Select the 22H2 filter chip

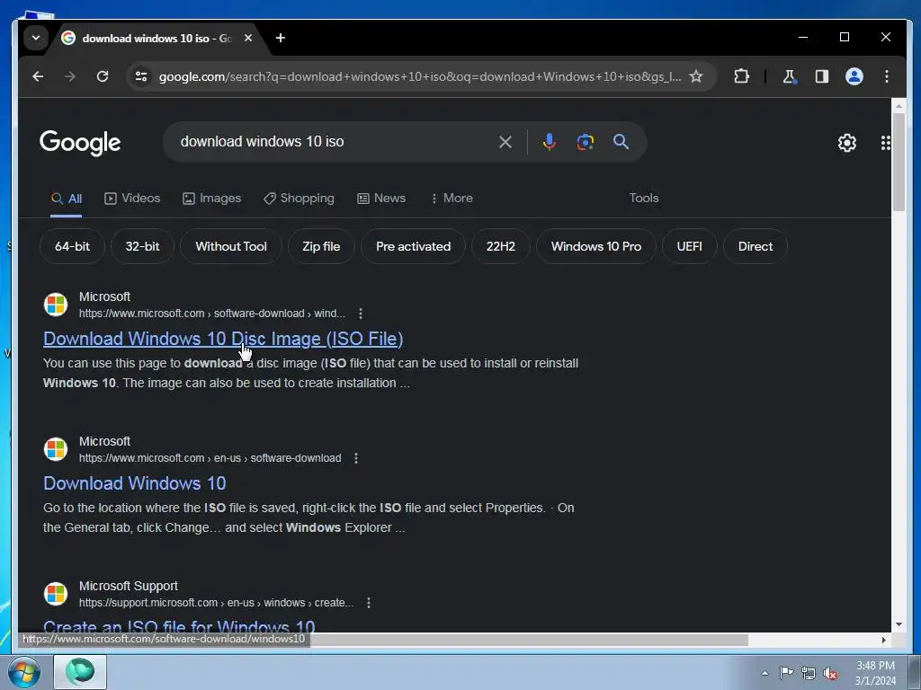click(500, 246)
